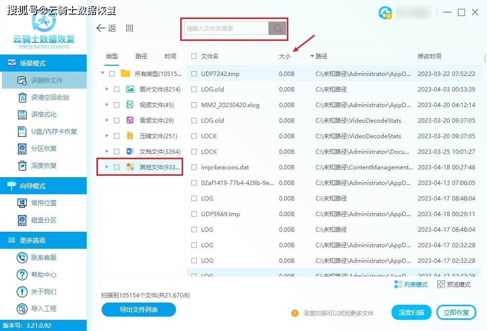Click the 立即恢复 button

[x=456, y=313]
